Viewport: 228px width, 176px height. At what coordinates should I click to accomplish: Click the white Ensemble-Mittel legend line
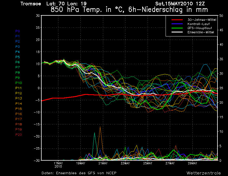[177, 32]
